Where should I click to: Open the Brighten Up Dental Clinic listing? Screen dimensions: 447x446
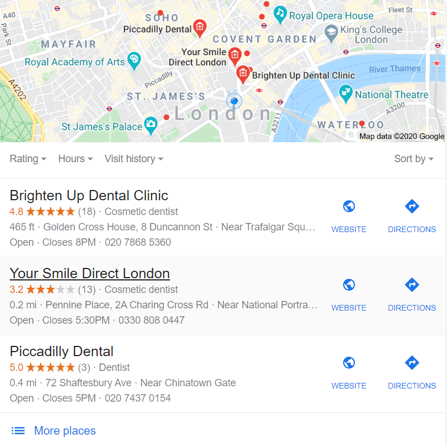coord(89,196)
